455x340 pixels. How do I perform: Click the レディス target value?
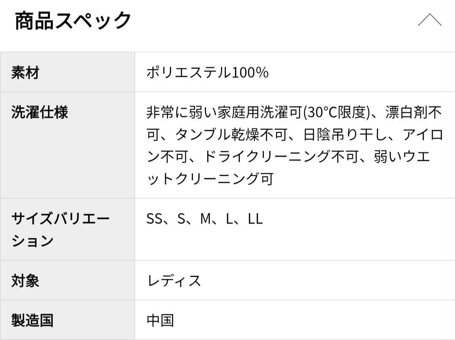click(173, 280)
